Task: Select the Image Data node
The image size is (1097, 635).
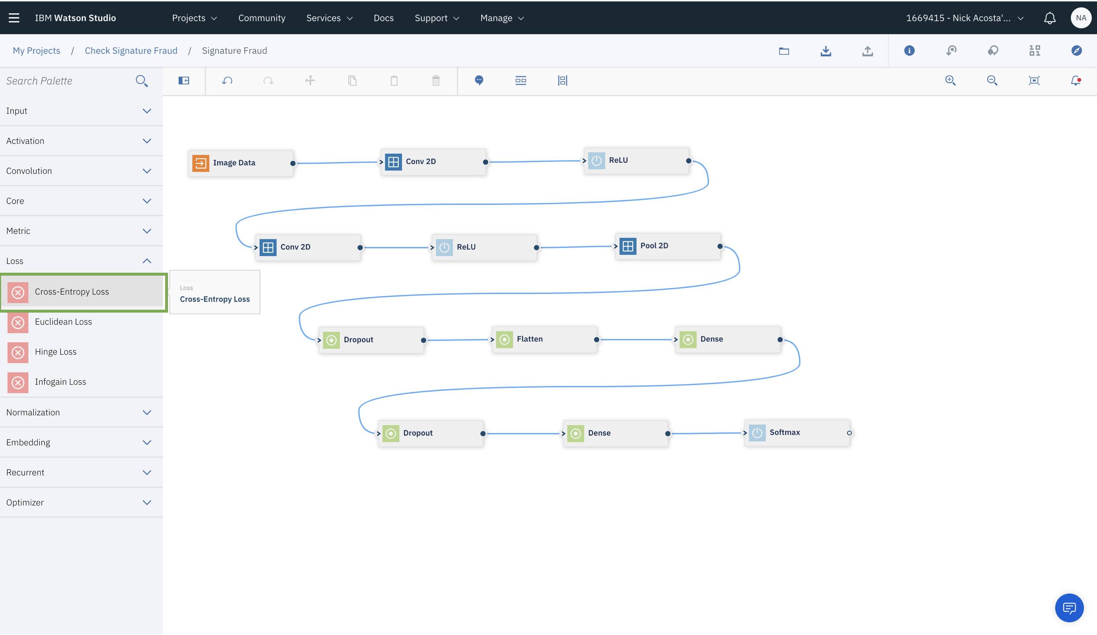Action: pyautogui.click(x=241, y=163)
